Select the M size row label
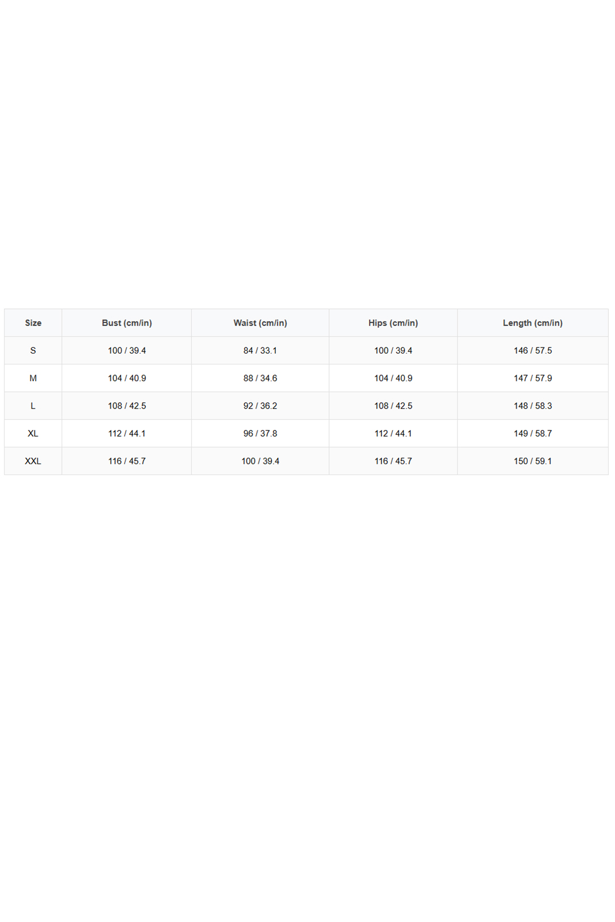This screenshot has height=922, width=615. tap(33, 379)
